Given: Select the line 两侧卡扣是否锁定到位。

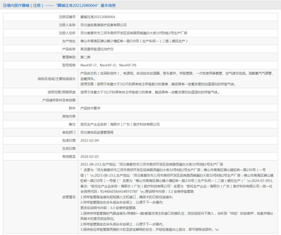Looking at the screenshot, I should tap(98, 219).
